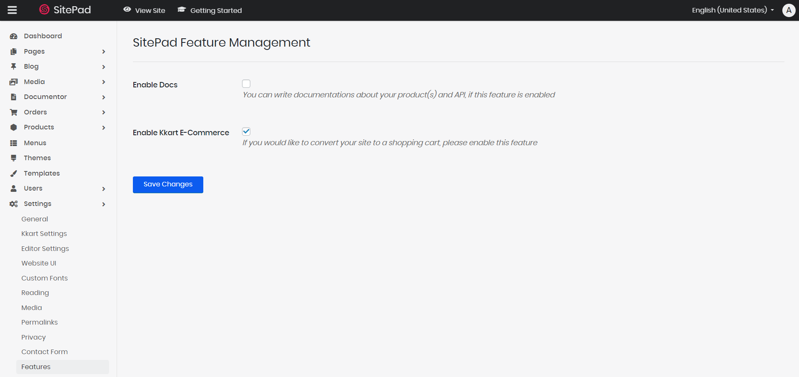Enable the Docs checkbox
This screenshot has height=377, width=799.
click(x=246, y=84)
